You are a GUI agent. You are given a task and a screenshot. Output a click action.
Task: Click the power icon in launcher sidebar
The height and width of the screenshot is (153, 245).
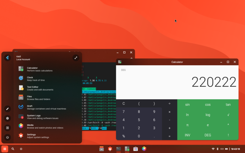[7, 137]
